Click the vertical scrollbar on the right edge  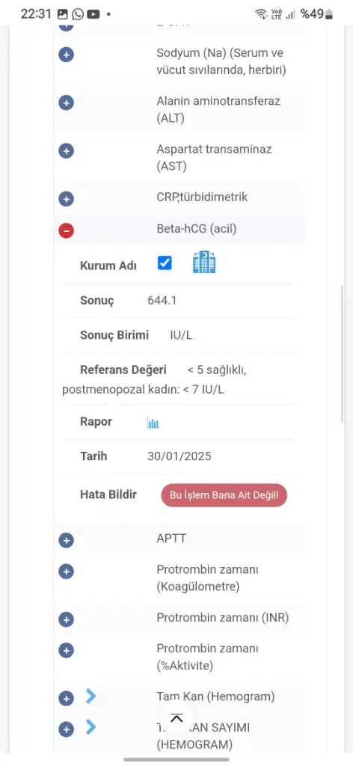click(343, 353)
